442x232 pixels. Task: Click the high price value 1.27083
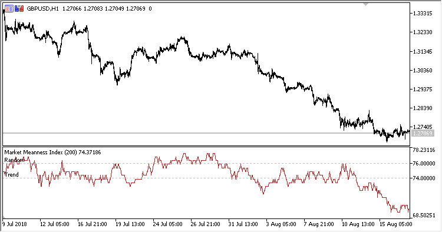coord(93,9)
